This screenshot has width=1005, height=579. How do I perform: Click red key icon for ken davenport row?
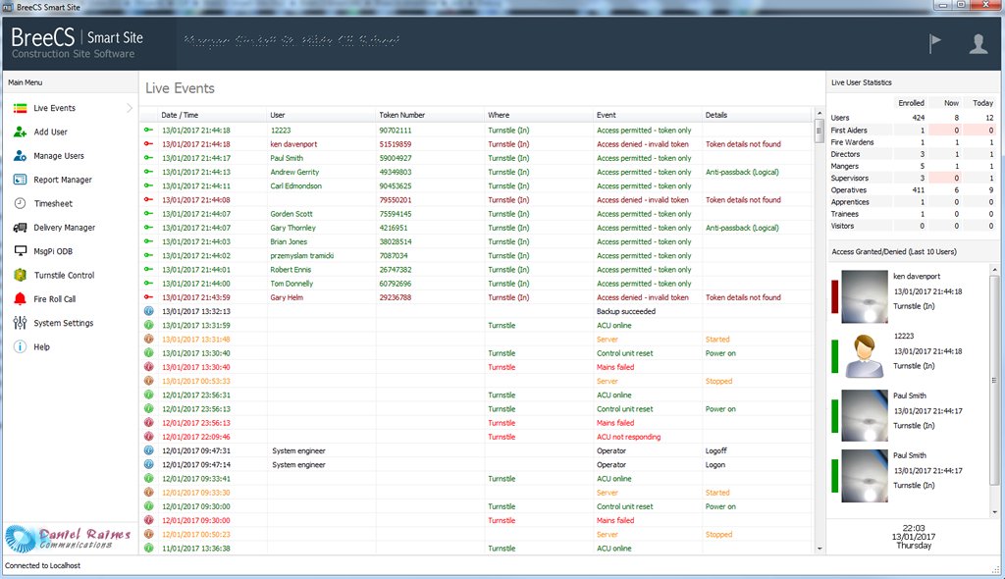149,143
